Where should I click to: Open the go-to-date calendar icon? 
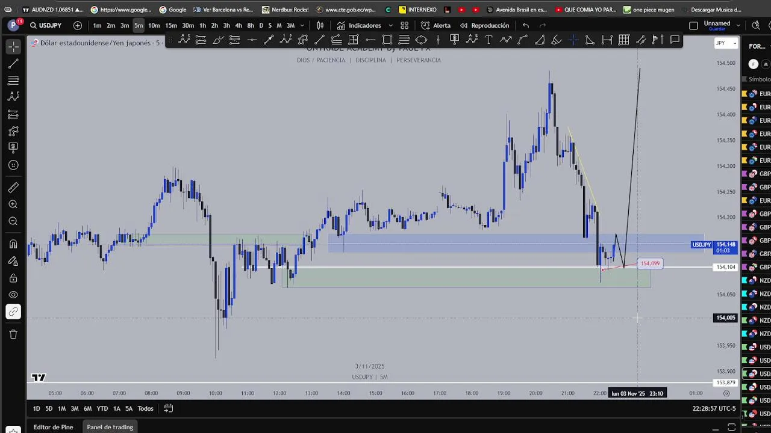click(x=169, y=408)
